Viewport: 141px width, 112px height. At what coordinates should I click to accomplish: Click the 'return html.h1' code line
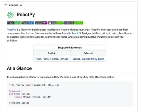[x=33, y=97]
